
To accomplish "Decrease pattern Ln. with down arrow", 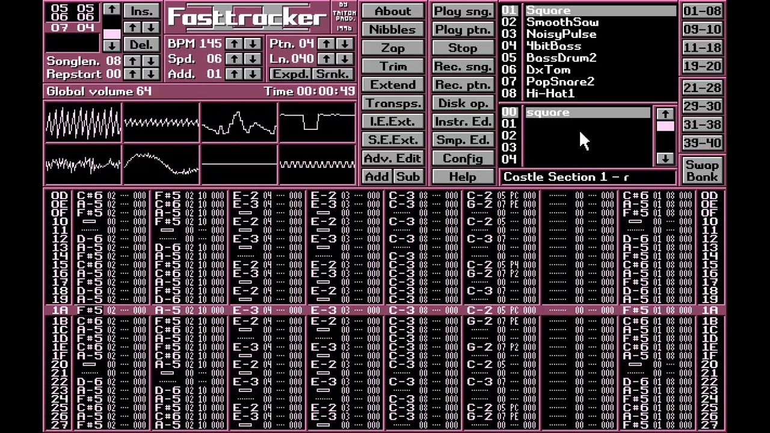I will (344, 59).
